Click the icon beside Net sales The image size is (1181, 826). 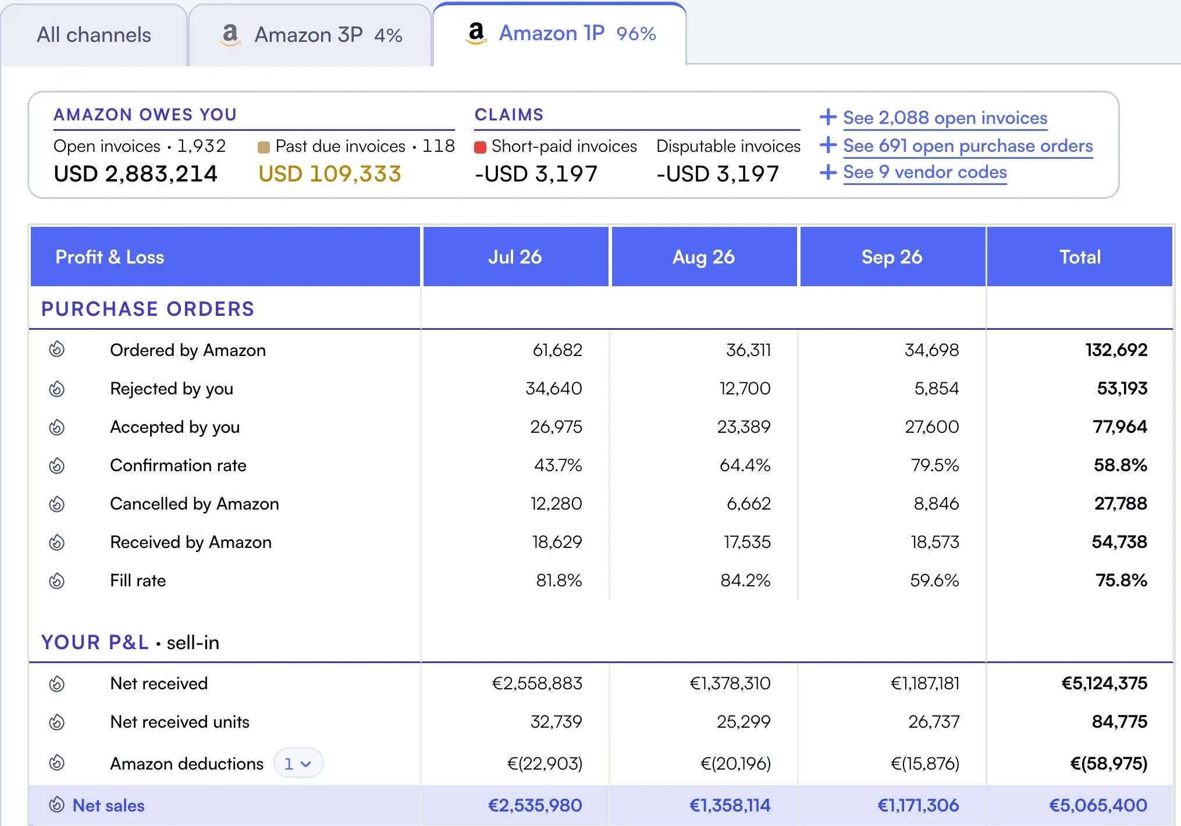(56, 804)
